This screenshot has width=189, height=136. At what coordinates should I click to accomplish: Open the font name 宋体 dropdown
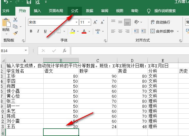(x=76, y=22)
